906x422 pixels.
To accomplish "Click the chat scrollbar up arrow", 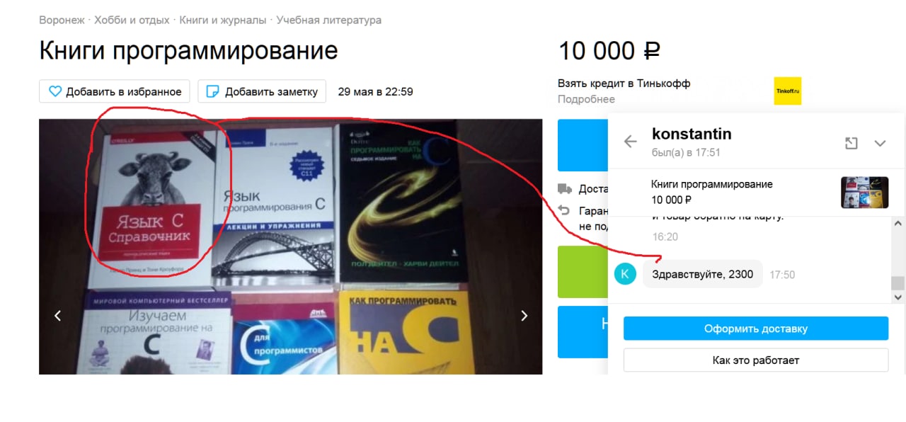I will 898,224.
